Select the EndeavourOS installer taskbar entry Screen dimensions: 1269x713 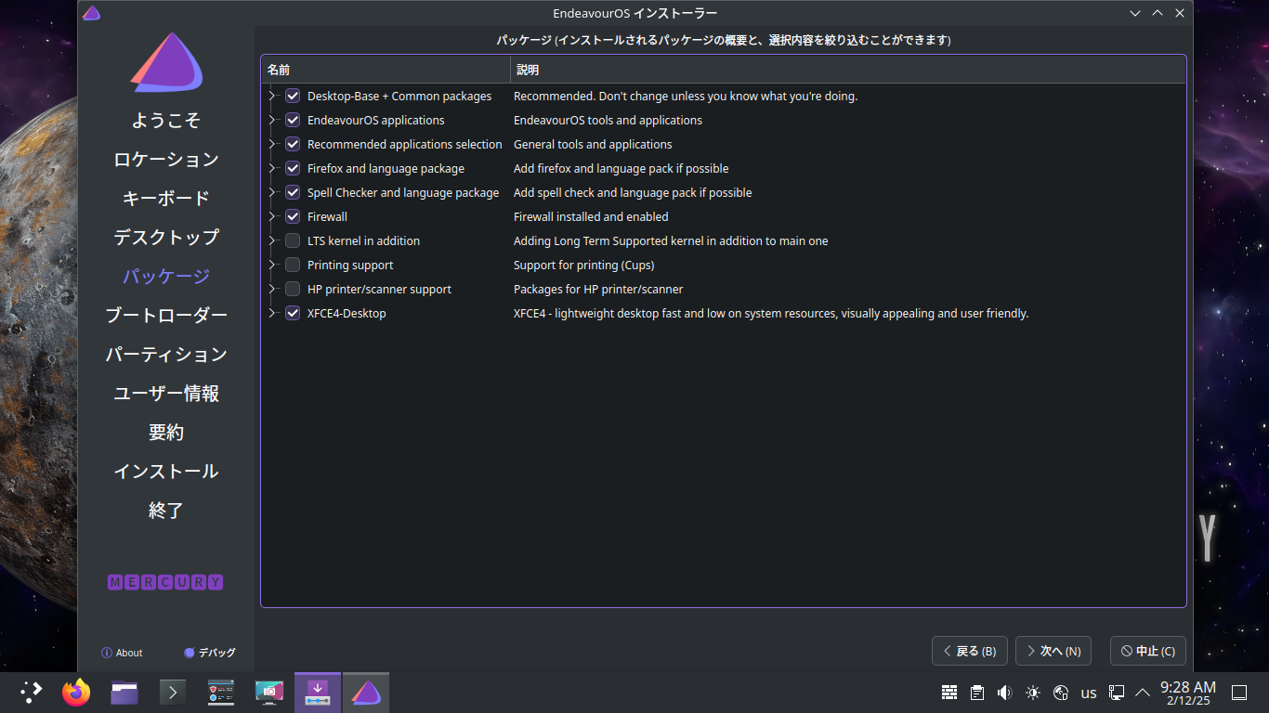[x=366, y=692]
